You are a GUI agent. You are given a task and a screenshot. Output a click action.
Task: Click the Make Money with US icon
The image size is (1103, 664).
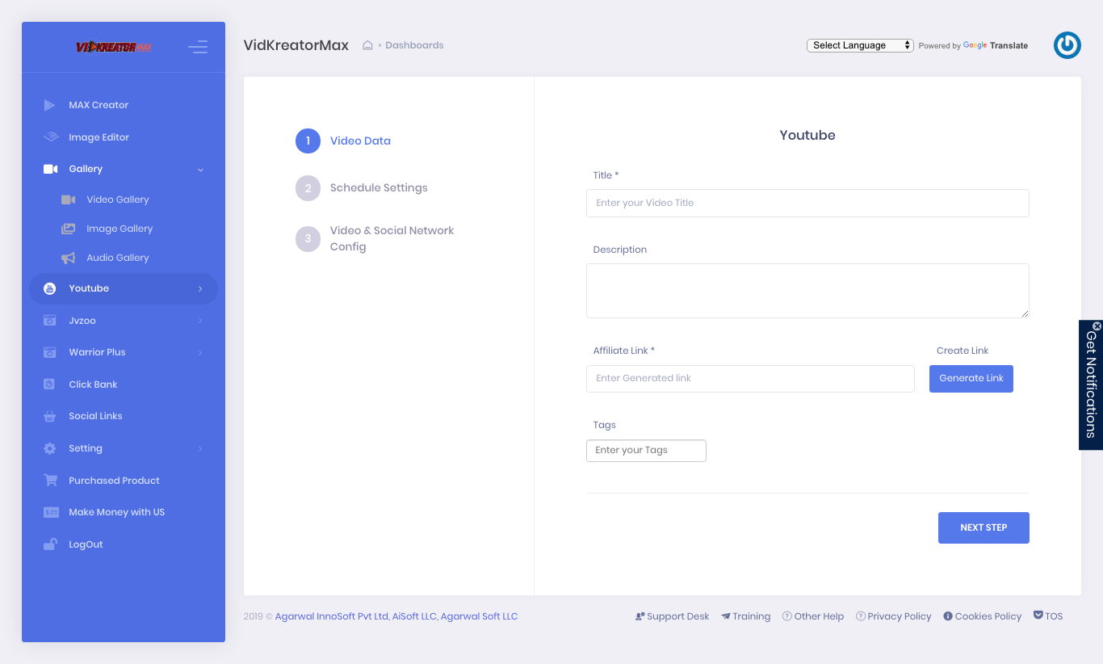(51, 512)
